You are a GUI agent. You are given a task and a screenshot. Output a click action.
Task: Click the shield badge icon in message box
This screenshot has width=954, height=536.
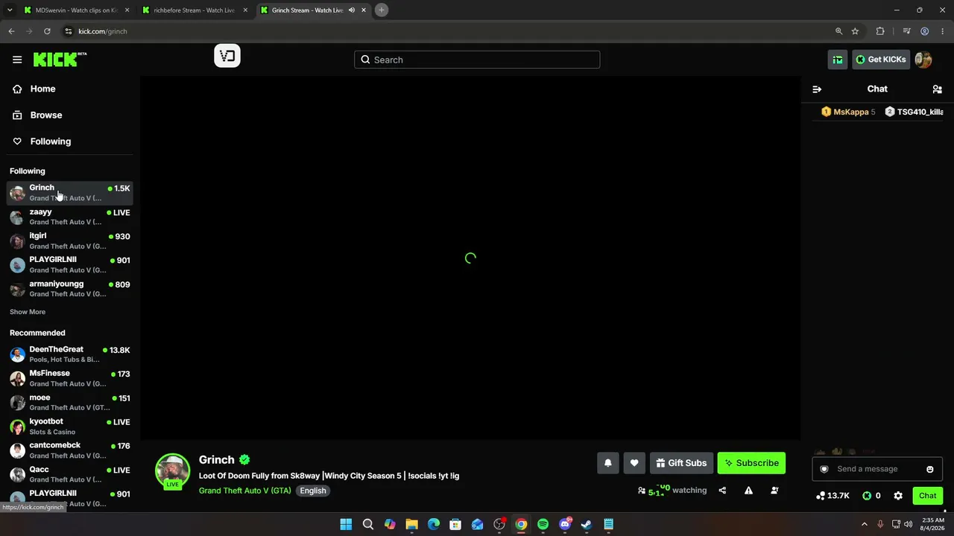coord(824,469)
